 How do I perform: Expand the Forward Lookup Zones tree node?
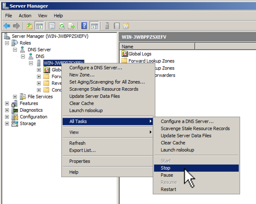(x=39, y=76)
